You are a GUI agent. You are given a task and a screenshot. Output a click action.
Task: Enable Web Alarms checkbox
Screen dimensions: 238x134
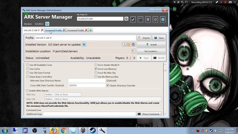[x=27, y=90]
